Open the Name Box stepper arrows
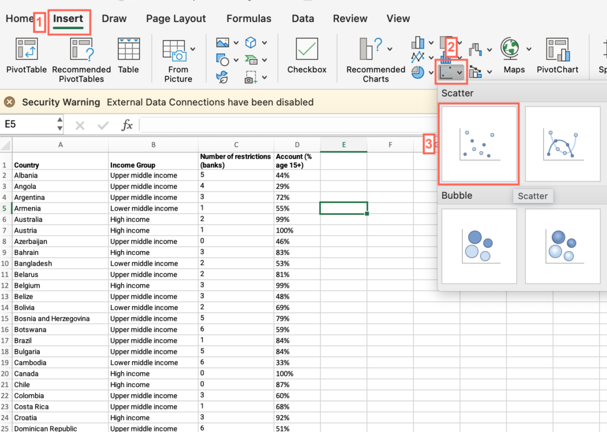The image size is (607, 432). tap(60, 124)
